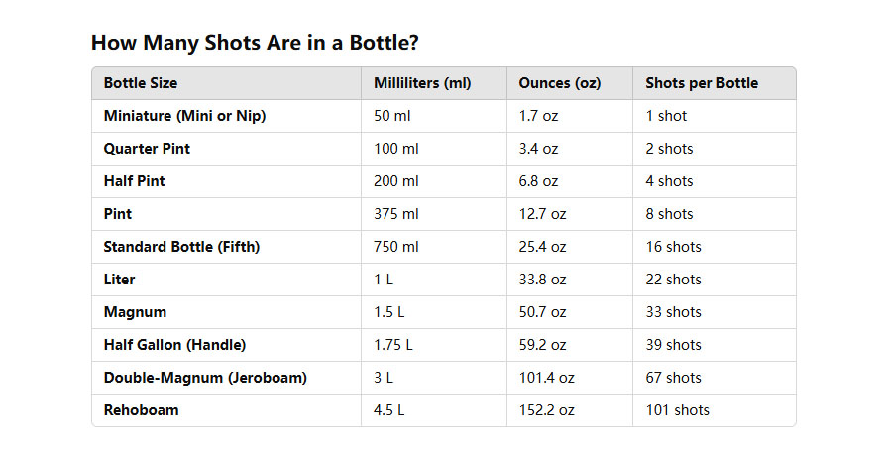
Task: Select the 'Bottle Size' column header
Action: pyautogui.click(x=141, y=83)
